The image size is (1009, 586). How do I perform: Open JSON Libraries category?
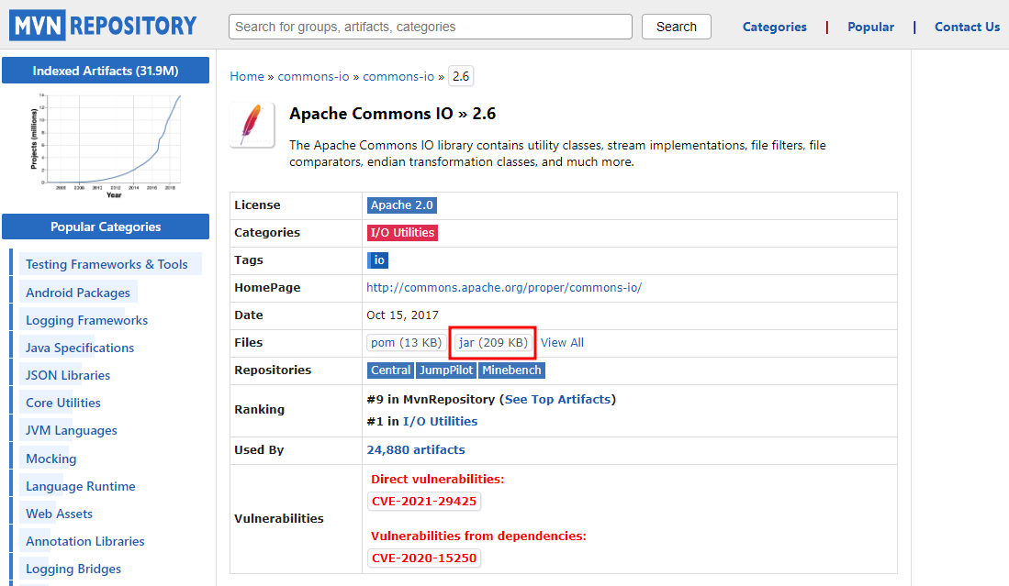(x=68, y=375)
